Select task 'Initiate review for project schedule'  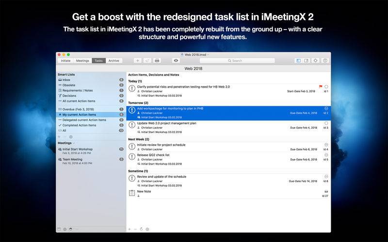pos(228,147)
